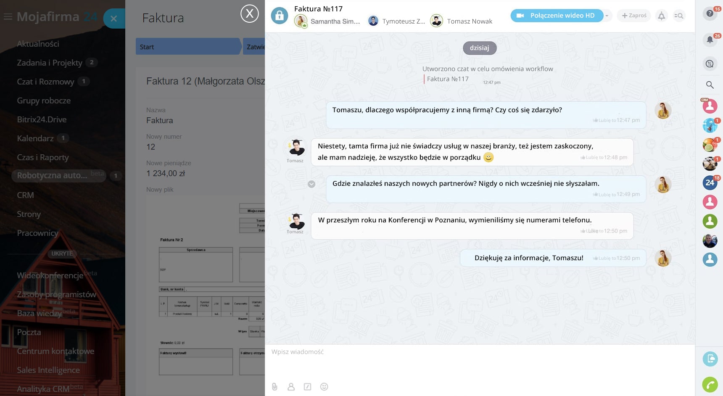Expand the UKRYTE hidden menu section
The image size is (723, 396).
click(62, 253)
